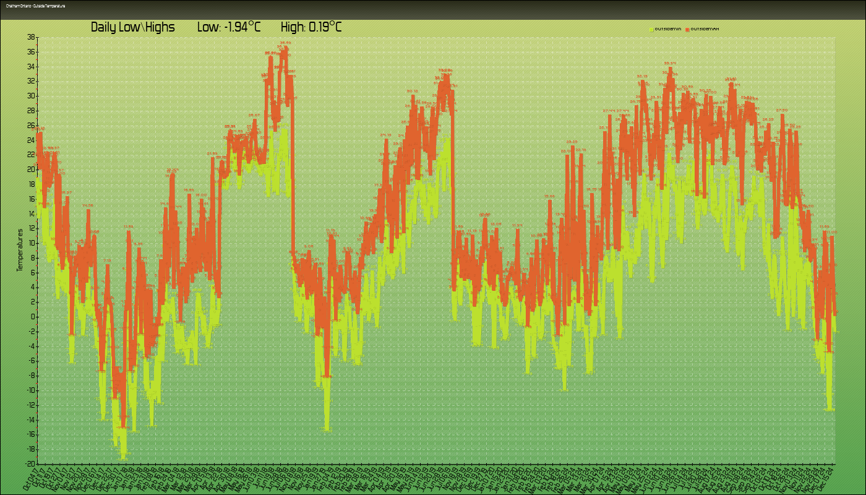
Task: Toggle the OUTSIDEMAX series legend label
Action: [x=705, y=29]
